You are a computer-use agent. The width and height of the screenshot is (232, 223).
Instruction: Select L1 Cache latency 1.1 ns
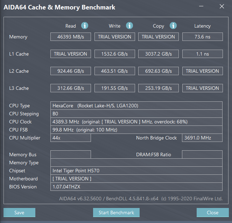click(x=203, y=54)
